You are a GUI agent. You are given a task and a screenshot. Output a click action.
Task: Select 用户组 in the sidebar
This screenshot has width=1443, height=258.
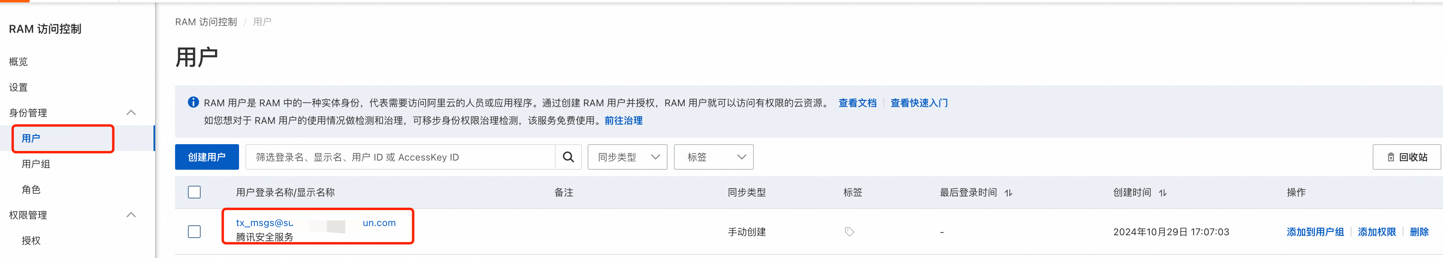click(x=36, y=164)
